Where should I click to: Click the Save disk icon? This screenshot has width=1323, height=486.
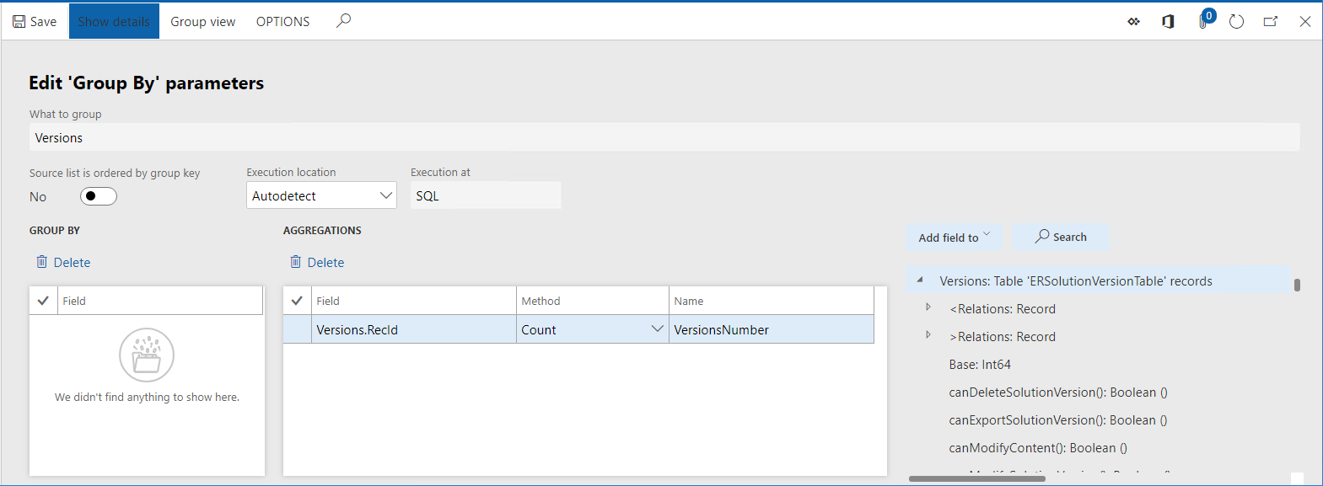[x=19, y=22]
